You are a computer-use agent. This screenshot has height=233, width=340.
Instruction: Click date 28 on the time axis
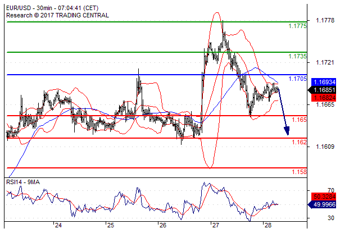[x=268, y=226]
